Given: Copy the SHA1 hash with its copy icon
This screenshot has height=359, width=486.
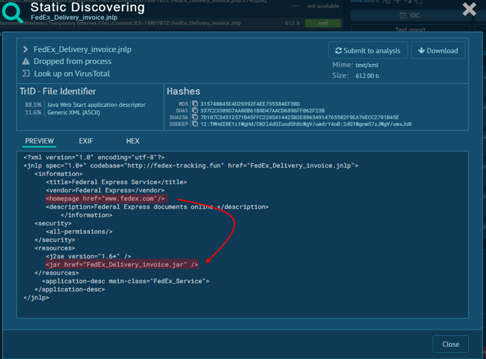Looking at the screenshot, I should [x=194, y=110].
